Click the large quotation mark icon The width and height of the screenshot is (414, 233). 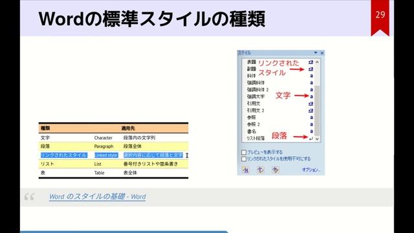point(29,197)
